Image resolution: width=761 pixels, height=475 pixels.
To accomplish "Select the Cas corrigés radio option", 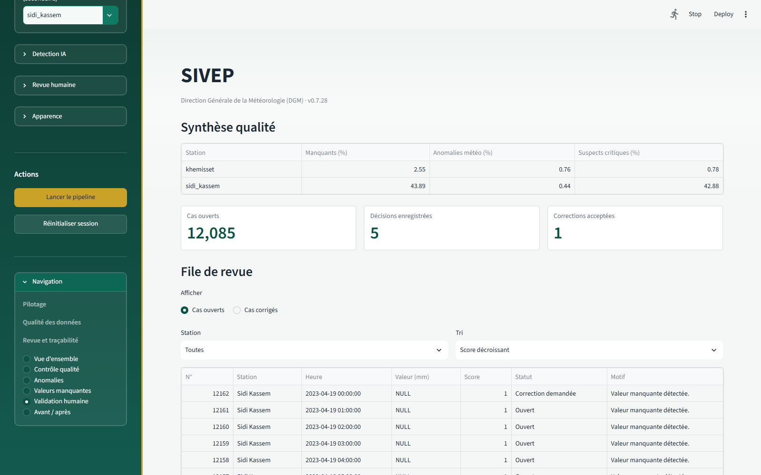I will click(x=255, y=310).
